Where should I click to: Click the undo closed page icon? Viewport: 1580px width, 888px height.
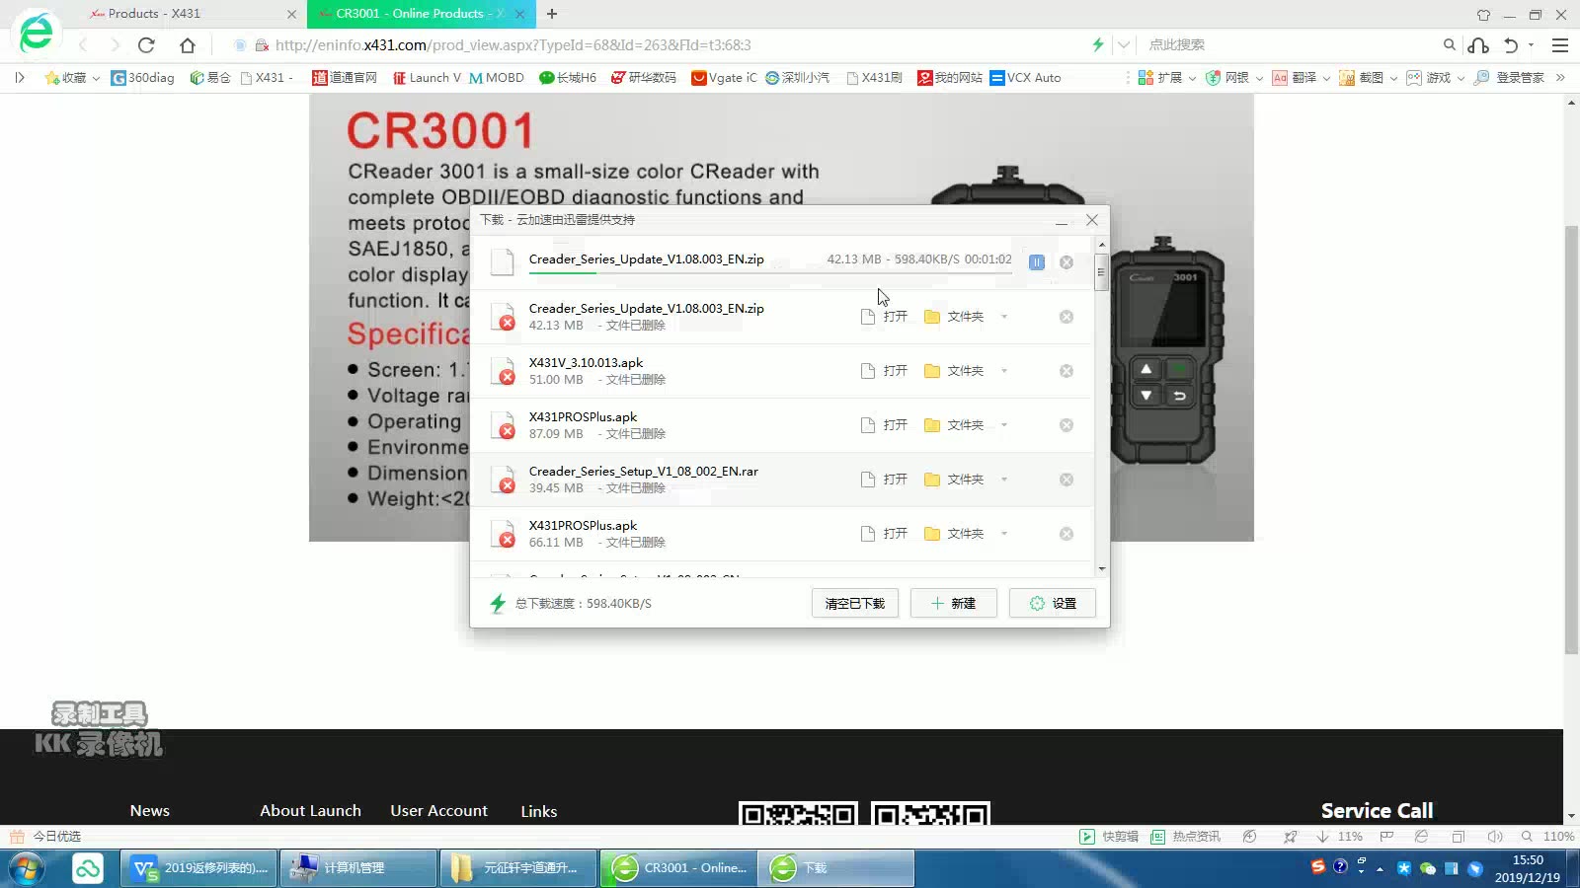1511,45
